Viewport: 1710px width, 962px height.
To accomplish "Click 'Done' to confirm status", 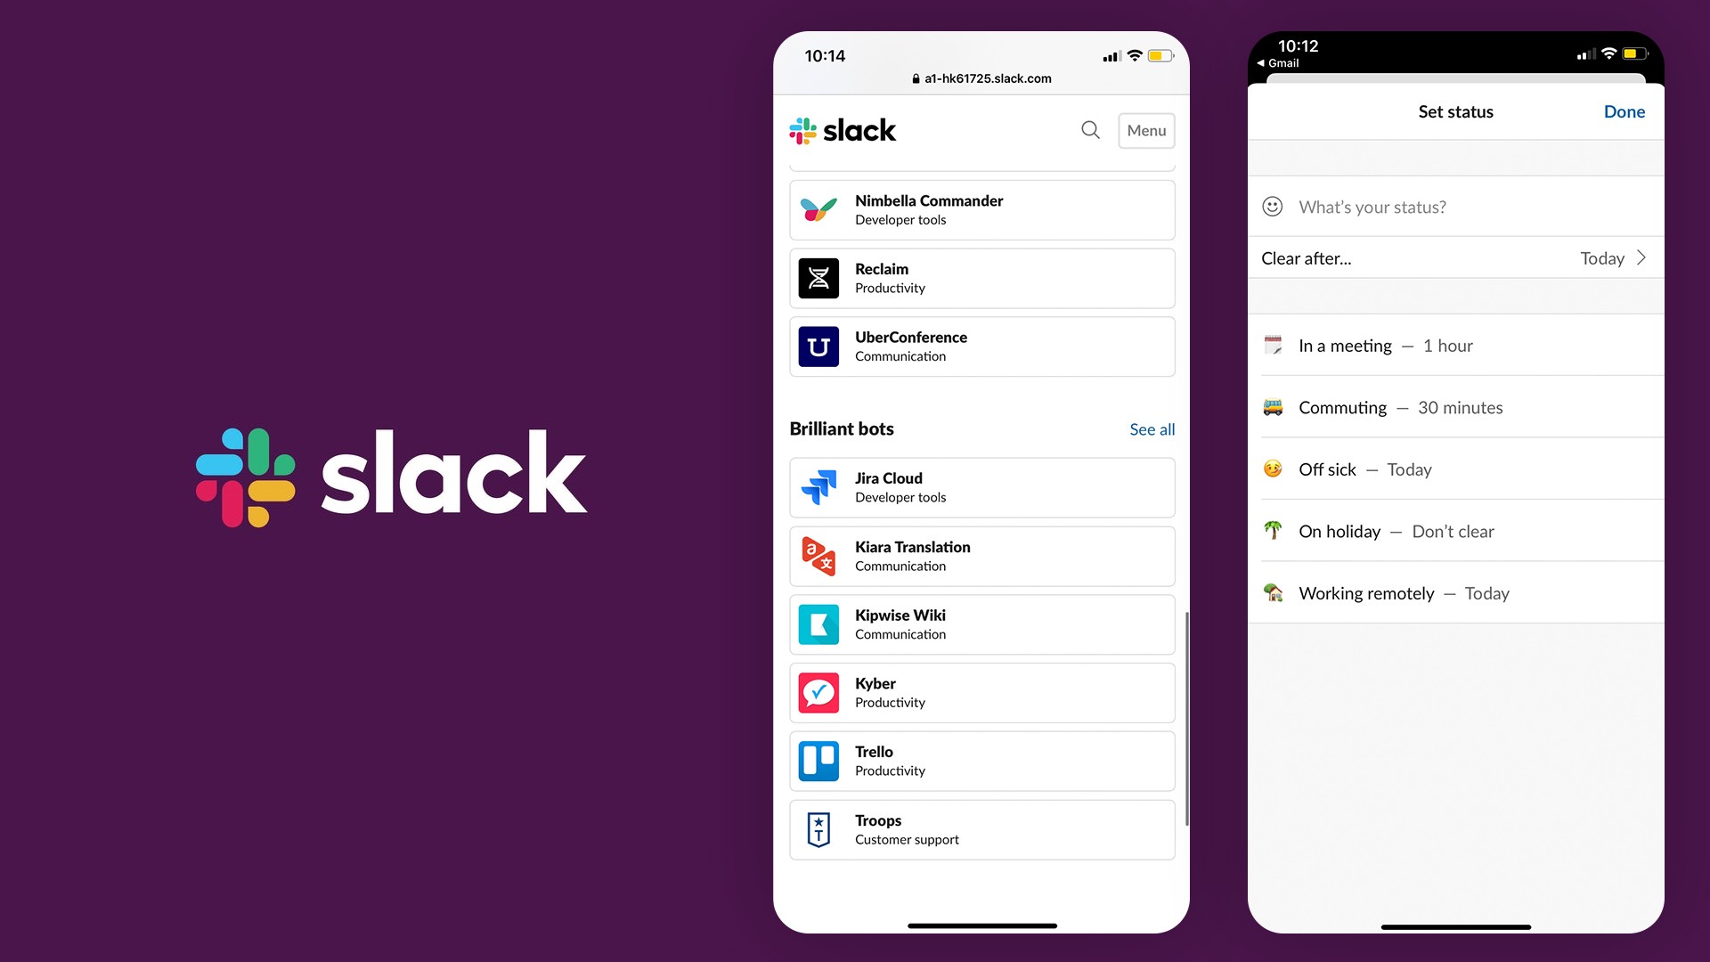I will point(1624,110).
